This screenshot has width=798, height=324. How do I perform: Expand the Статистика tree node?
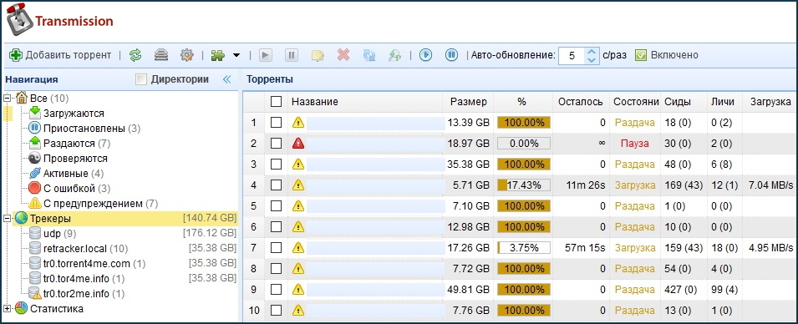pyautogui.click(x=8, y=309)
